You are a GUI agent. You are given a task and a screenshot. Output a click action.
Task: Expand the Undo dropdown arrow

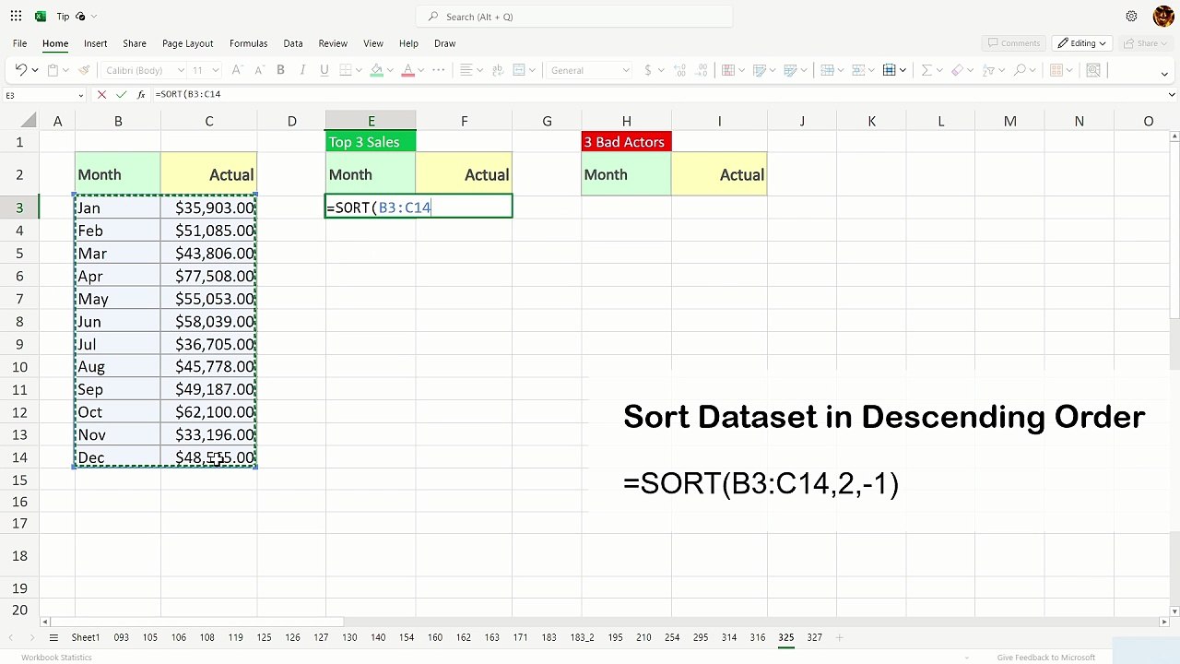pos(35,70)
